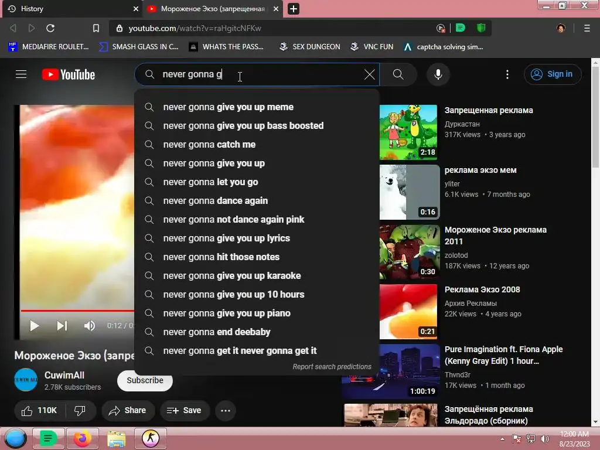Screen dimensions: 600x450
Task: Open the browser profile avatar
Action: click(x=561, y=28)
